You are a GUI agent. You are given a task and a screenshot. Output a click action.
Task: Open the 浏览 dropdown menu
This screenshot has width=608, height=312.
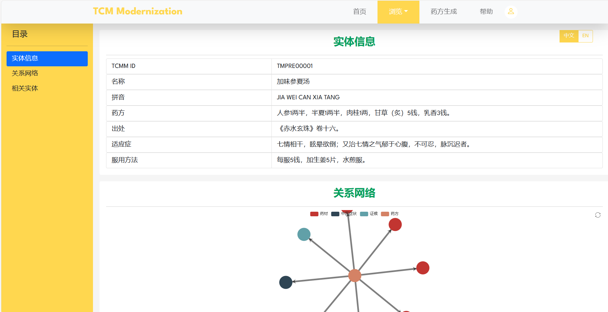[x=398, y=12]
